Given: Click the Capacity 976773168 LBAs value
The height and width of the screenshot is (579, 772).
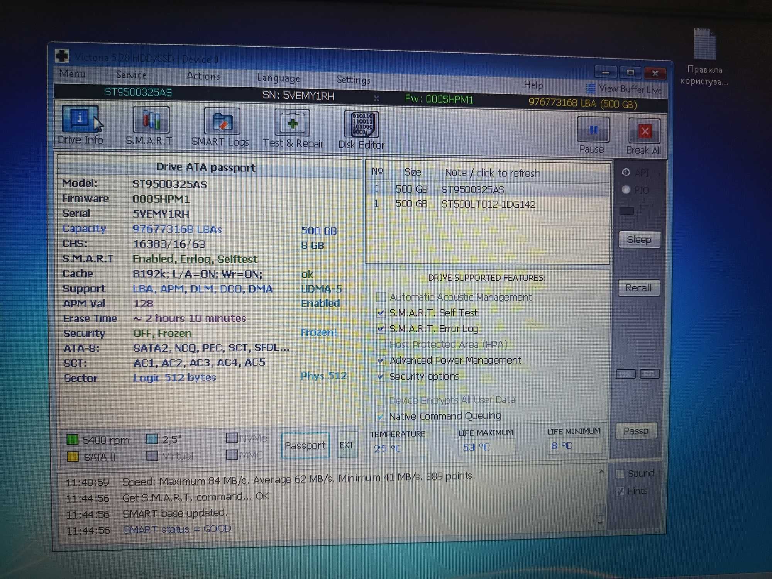Looking at the screenshot, I should pyautogui.click(x=178, y=229).
